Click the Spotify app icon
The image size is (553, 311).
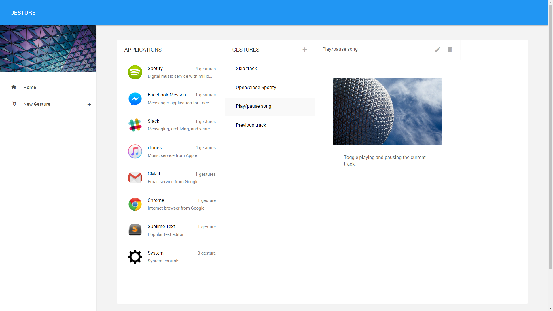click(x=135, y=72)
